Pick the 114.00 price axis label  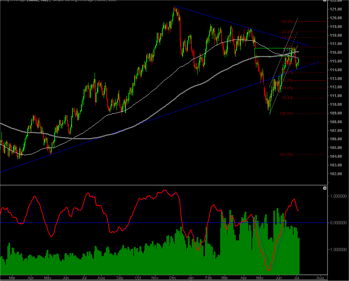tap(336, 70)
